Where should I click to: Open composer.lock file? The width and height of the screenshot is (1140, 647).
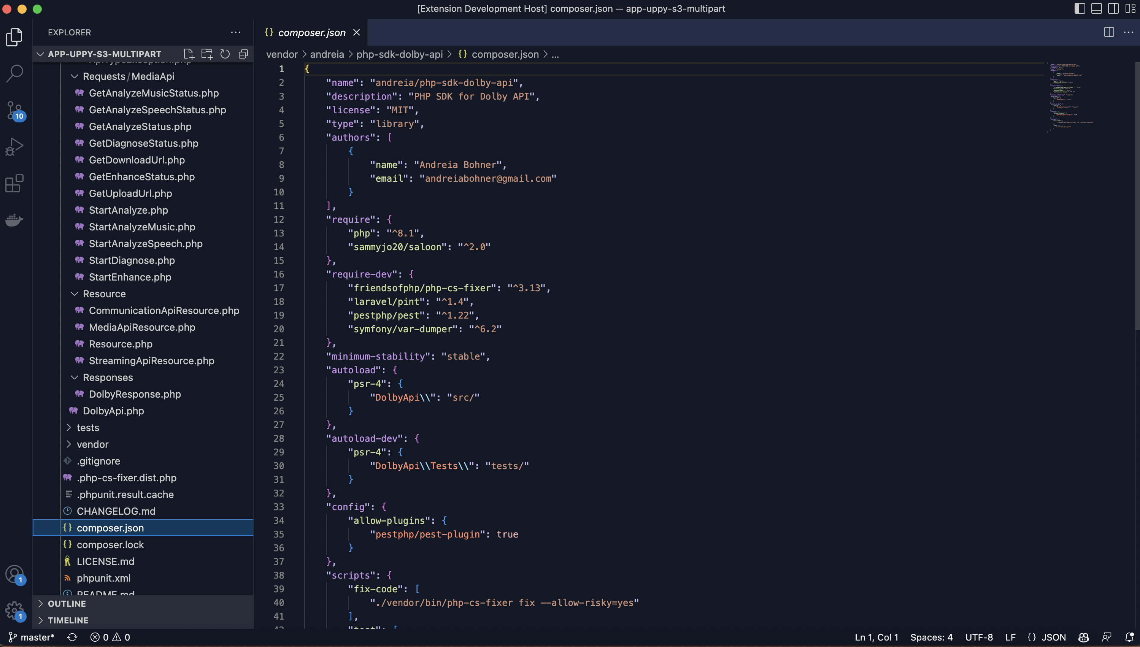tap(110, 545)
